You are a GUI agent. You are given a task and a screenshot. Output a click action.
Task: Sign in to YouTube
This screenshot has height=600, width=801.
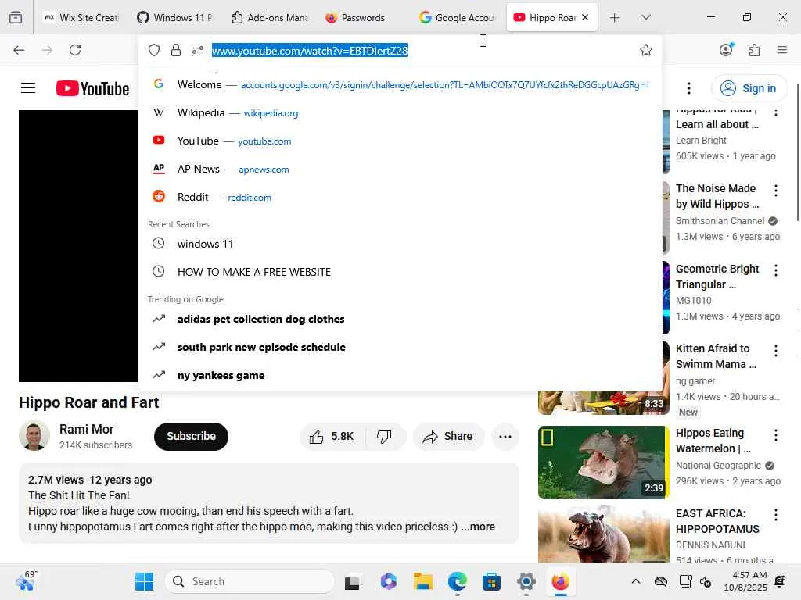click(x=749, y=88)
